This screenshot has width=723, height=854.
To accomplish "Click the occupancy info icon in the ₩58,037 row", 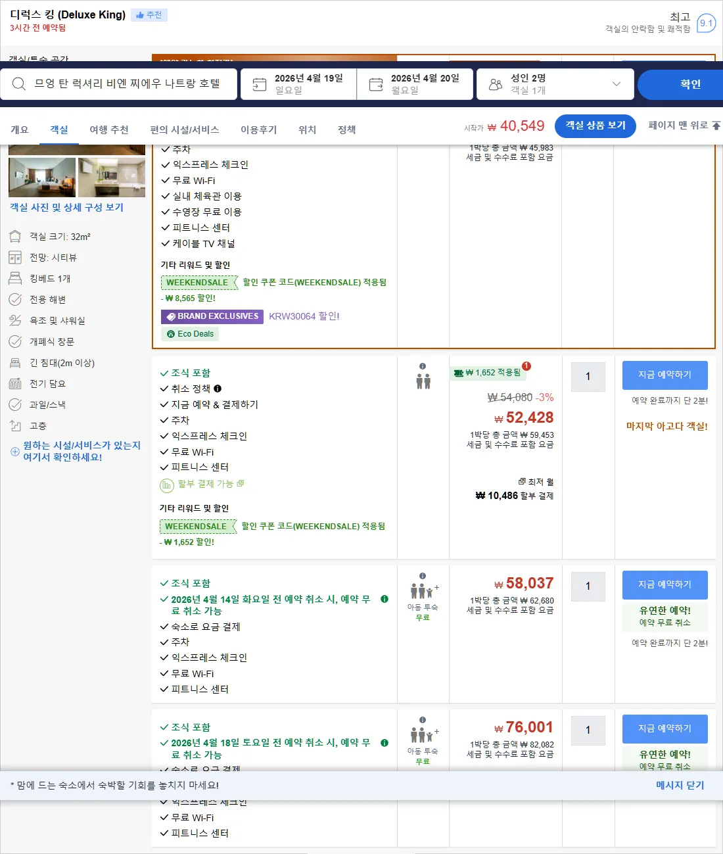I will tap(423, 576).
